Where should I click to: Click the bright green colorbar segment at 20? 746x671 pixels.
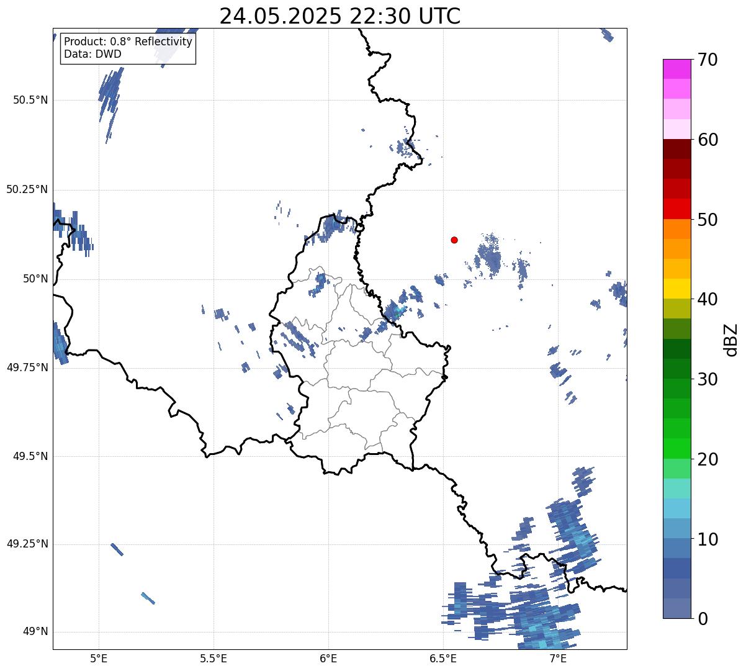pyautogui.click(x=677, y=449)
